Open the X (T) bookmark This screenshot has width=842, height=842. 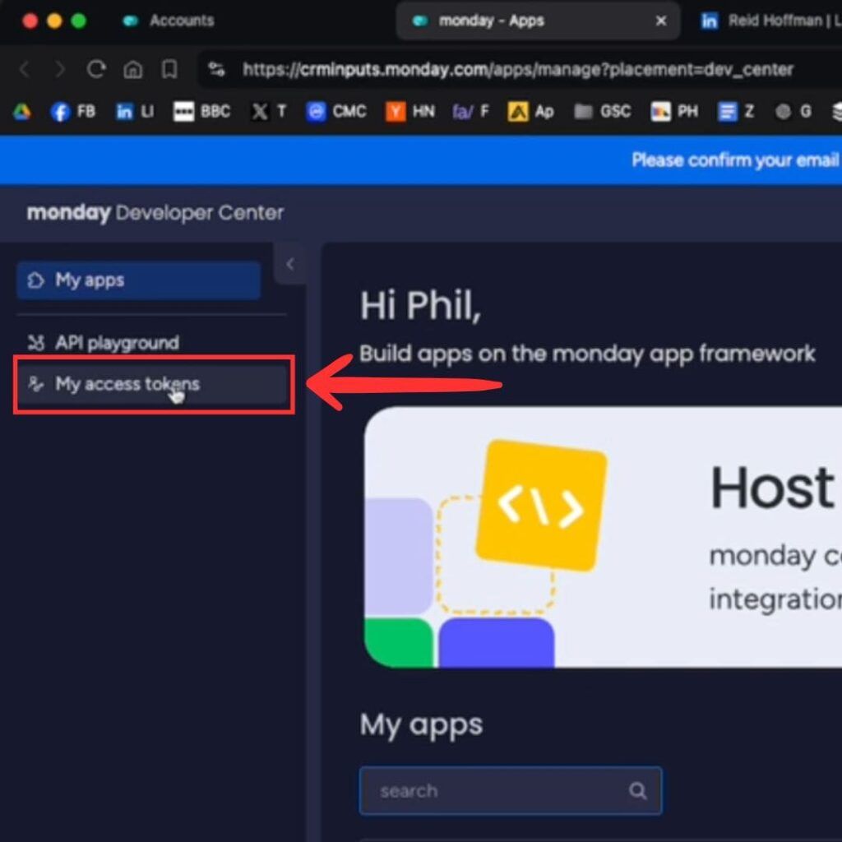point(269,112)
